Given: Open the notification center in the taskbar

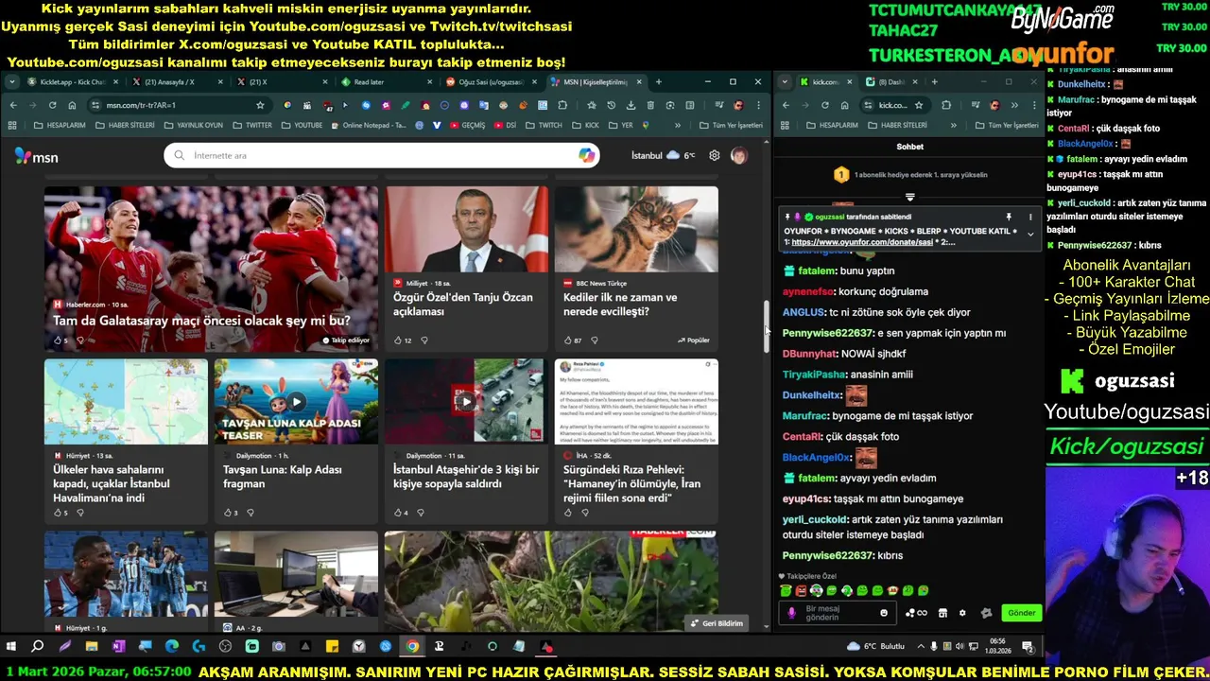Looking at the screenshot, I should click(1028, 647).
